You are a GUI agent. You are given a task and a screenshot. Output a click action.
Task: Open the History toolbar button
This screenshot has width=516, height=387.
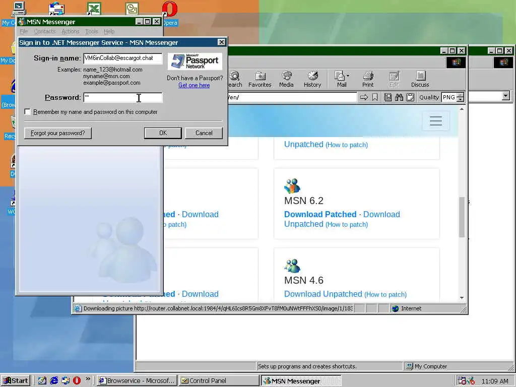tap(312, 79)
